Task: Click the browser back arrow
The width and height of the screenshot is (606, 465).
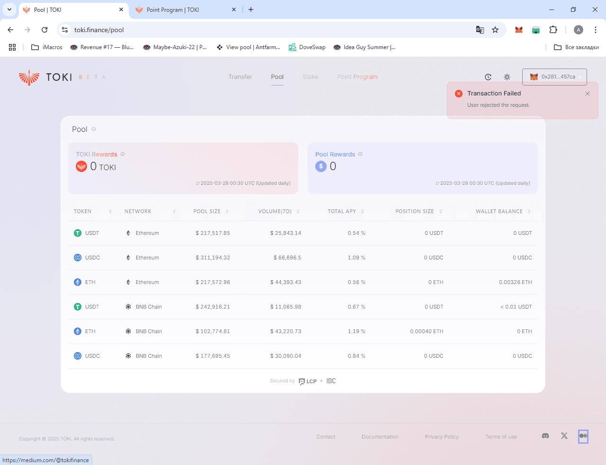Action: pos(10,30)
